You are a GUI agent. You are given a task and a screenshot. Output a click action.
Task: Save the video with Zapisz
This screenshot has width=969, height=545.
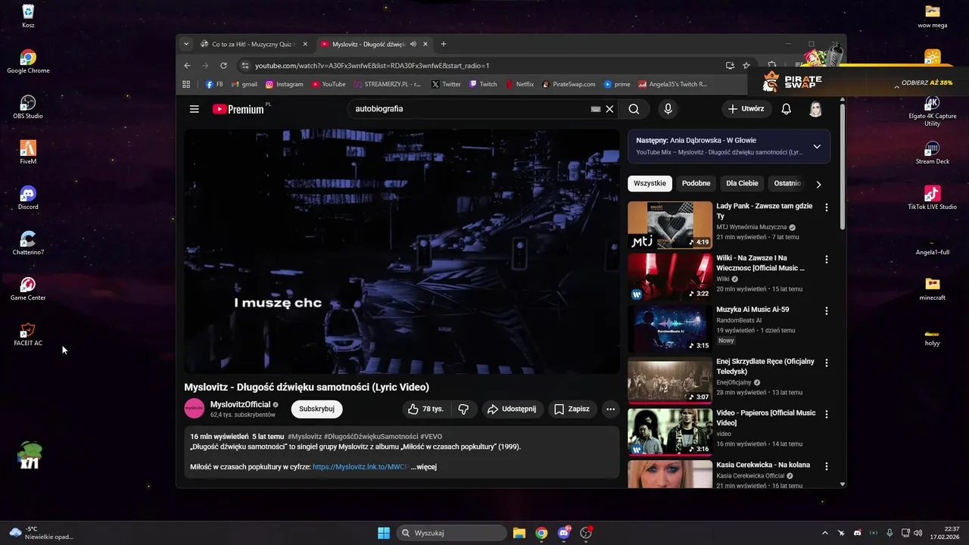(572, 409)
